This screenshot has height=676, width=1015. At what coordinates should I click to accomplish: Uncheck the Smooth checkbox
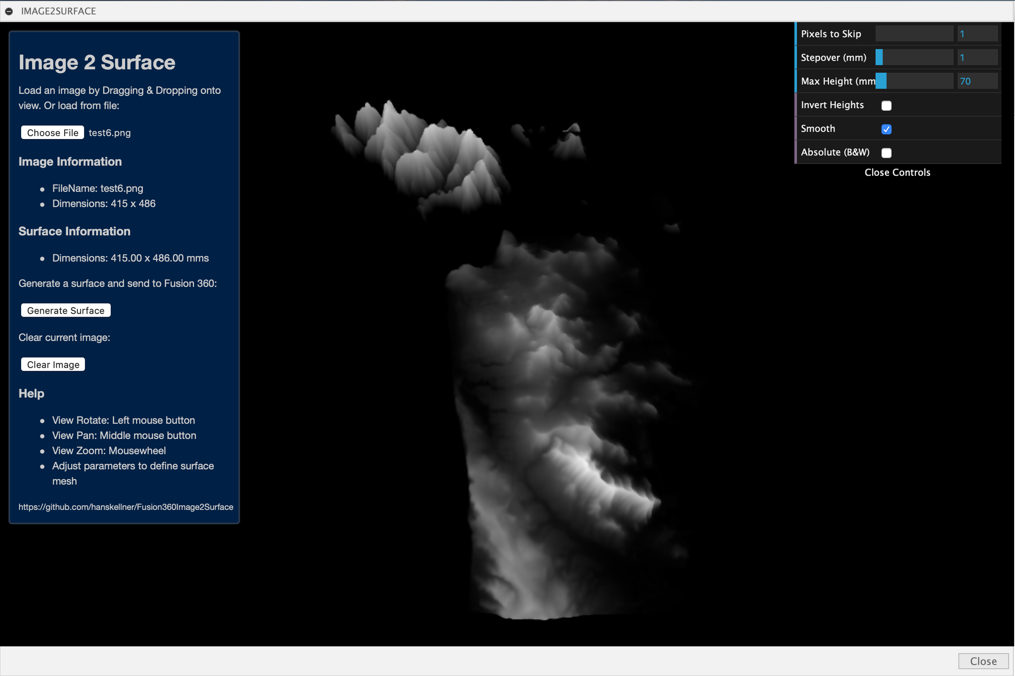click(x=886, y=129)
